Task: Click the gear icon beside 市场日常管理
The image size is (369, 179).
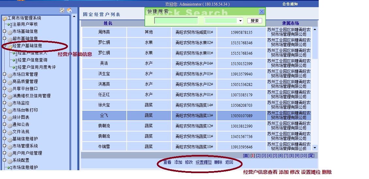Action: (10, 76)
